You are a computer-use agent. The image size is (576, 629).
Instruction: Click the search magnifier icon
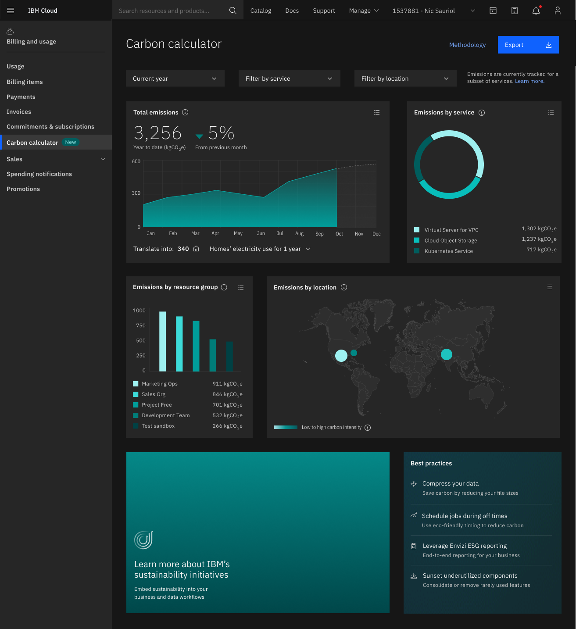pyautogui.click(x=233, y=11)
